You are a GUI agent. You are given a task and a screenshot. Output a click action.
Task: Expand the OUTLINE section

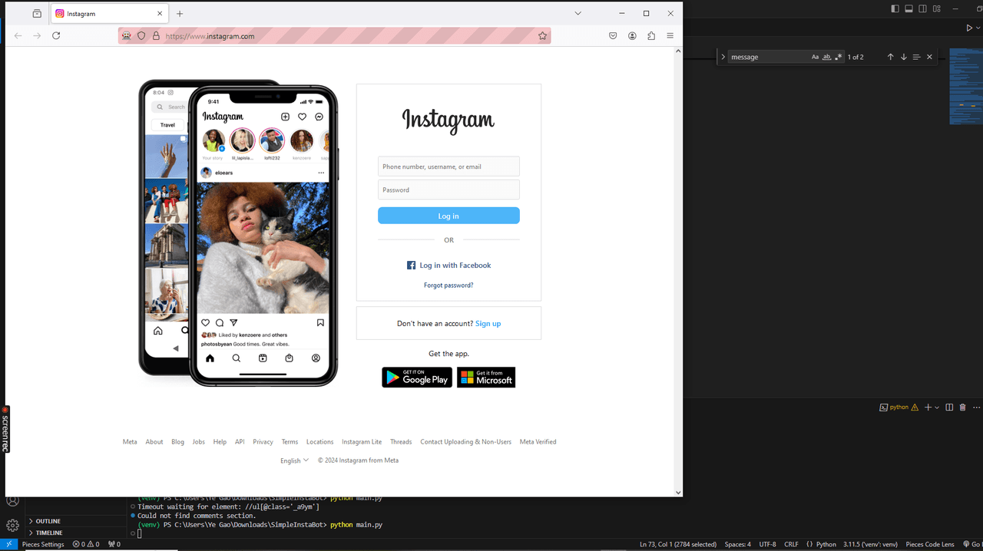[x=48, y=521]
